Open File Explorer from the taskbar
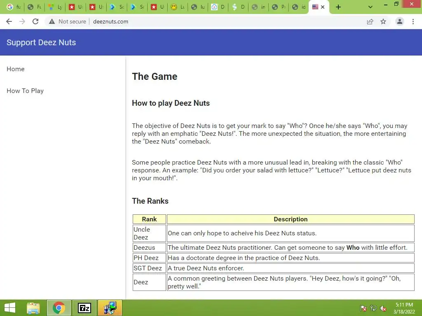 33,308
